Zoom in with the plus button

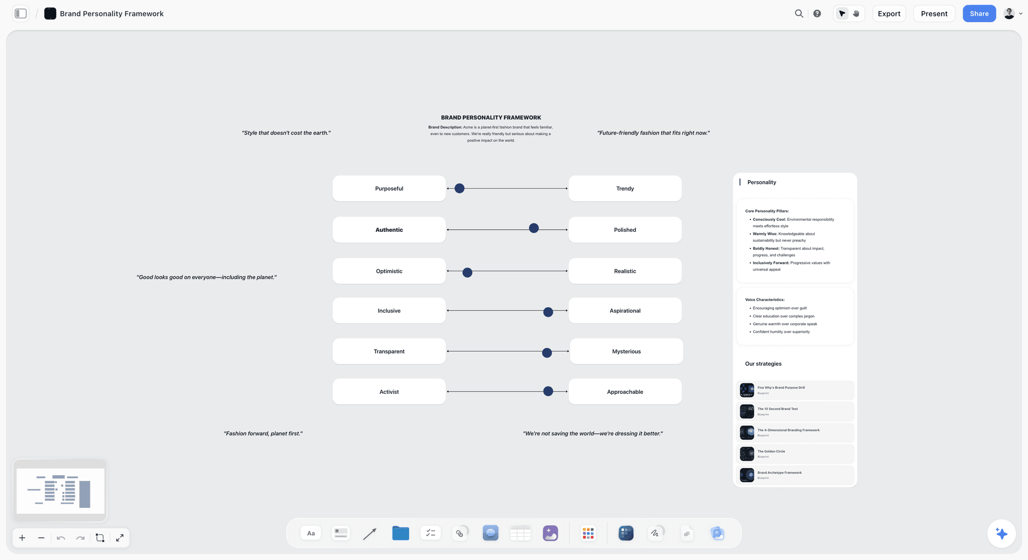pyautogui.click(x=22, y=538)
